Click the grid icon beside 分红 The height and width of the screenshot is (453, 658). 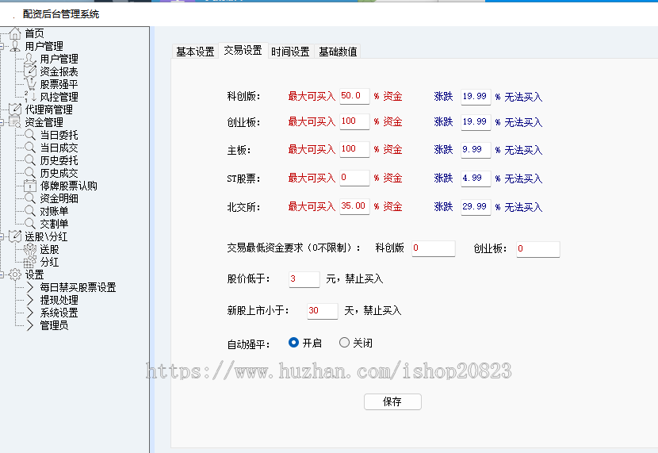[30, 262]
